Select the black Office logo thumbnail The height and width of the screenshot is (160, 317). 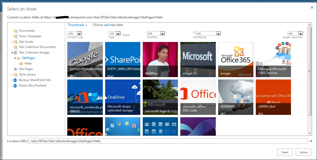coord(85,126)
